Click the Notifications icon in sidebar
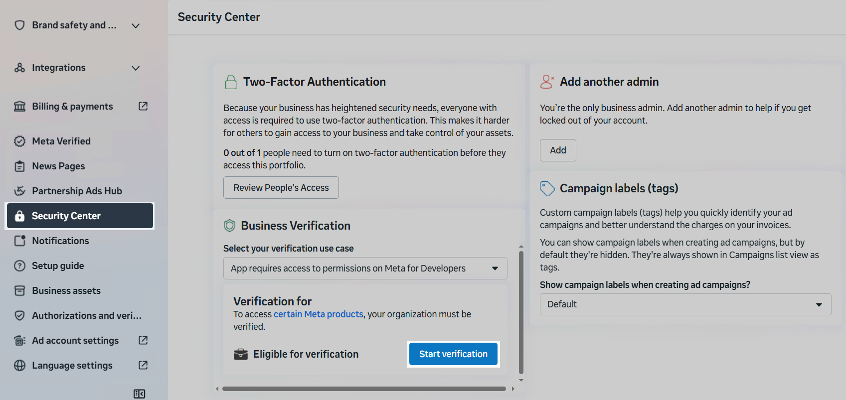The width and height of the screenshot is (846, 400). 19,241
